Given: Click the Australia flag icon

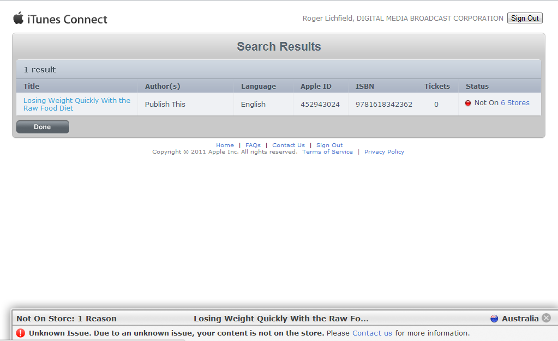Looking at the screenshot, I should click(x=494, y=319).
